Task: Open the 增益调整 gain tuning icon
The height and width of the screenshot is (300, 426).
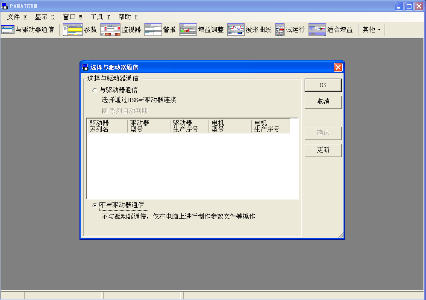Action: click(188, 30)
